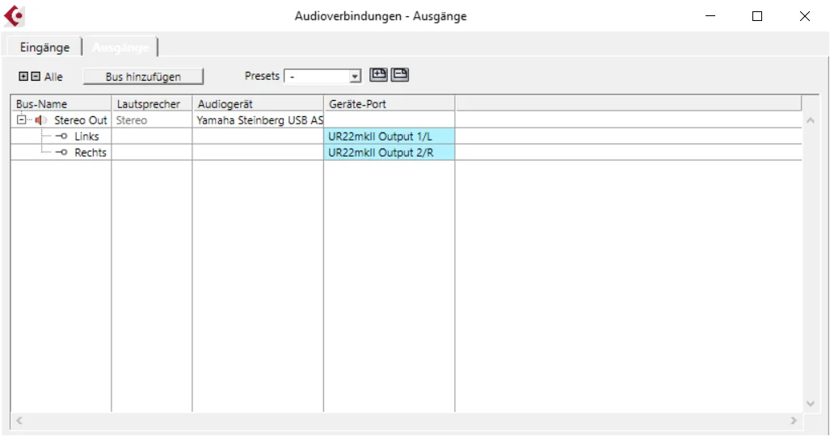
Task: Click the Stereo Out speaker icon
Action: (x=40, y=120)
